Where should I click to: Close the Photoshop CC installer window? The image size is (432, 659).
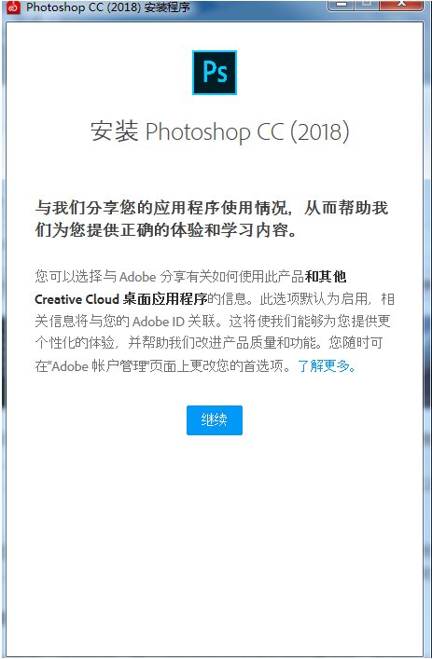click(401, 5)
